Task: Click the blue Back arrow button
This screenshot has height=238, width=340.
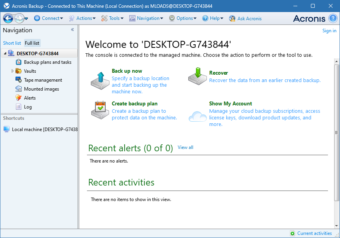Action: click(8, 19)
